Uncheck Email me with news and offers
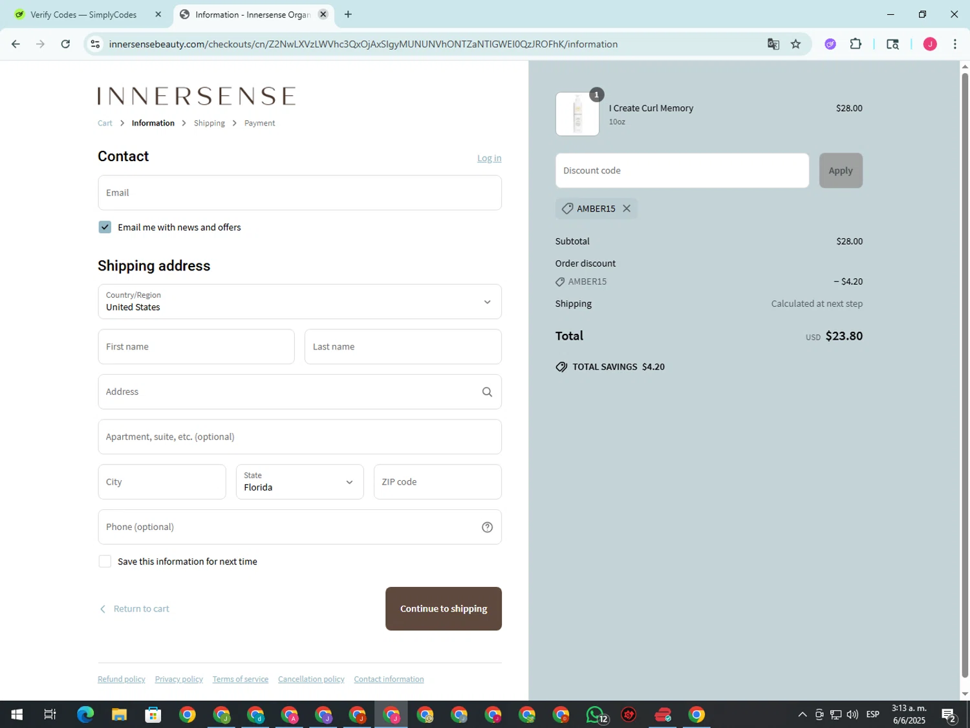 (105, 227)
